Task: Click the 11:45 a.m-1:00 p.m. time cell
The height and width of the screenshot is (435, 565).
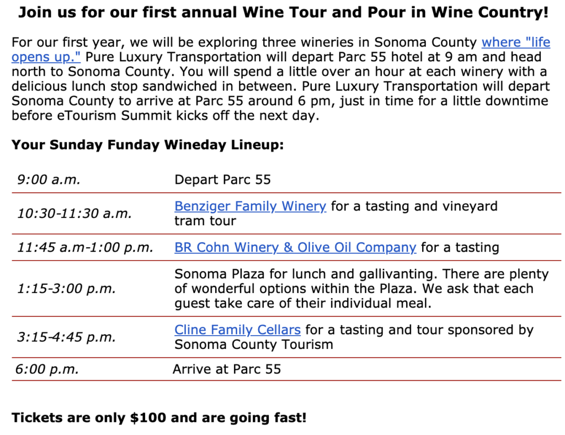Action: point(86,247)
